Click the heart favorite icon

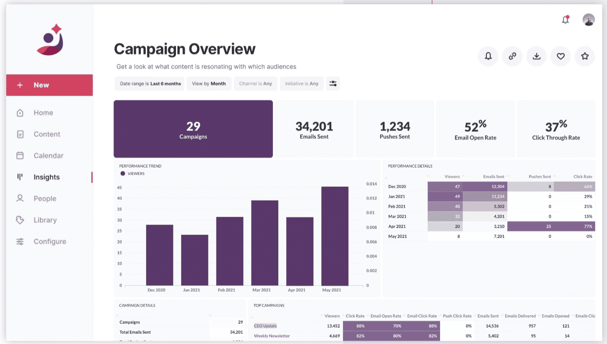click(561, 56)
